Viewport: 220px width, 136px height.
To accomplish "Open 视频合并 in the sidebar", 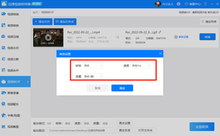I will 15,70.
